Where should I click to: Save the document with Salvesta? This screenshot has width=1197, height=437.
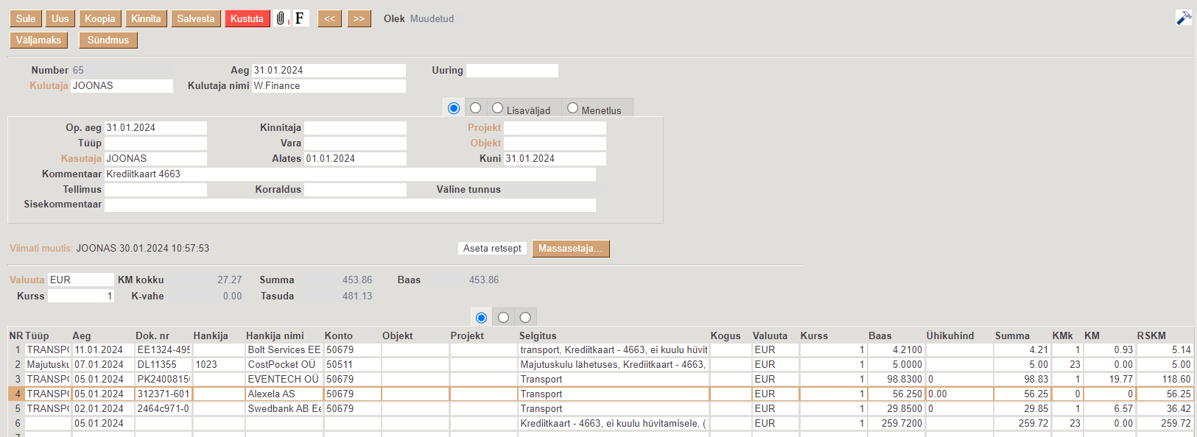point(196,18)
